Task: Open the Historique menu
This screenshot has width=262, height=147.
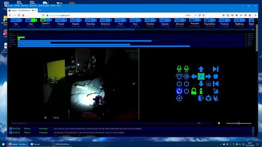Action: pos(34,6)
